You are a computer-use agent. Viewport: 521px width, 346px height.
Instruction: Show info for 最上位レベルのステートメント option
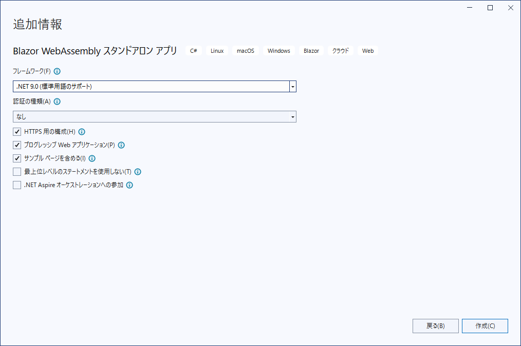coord(138,172)
